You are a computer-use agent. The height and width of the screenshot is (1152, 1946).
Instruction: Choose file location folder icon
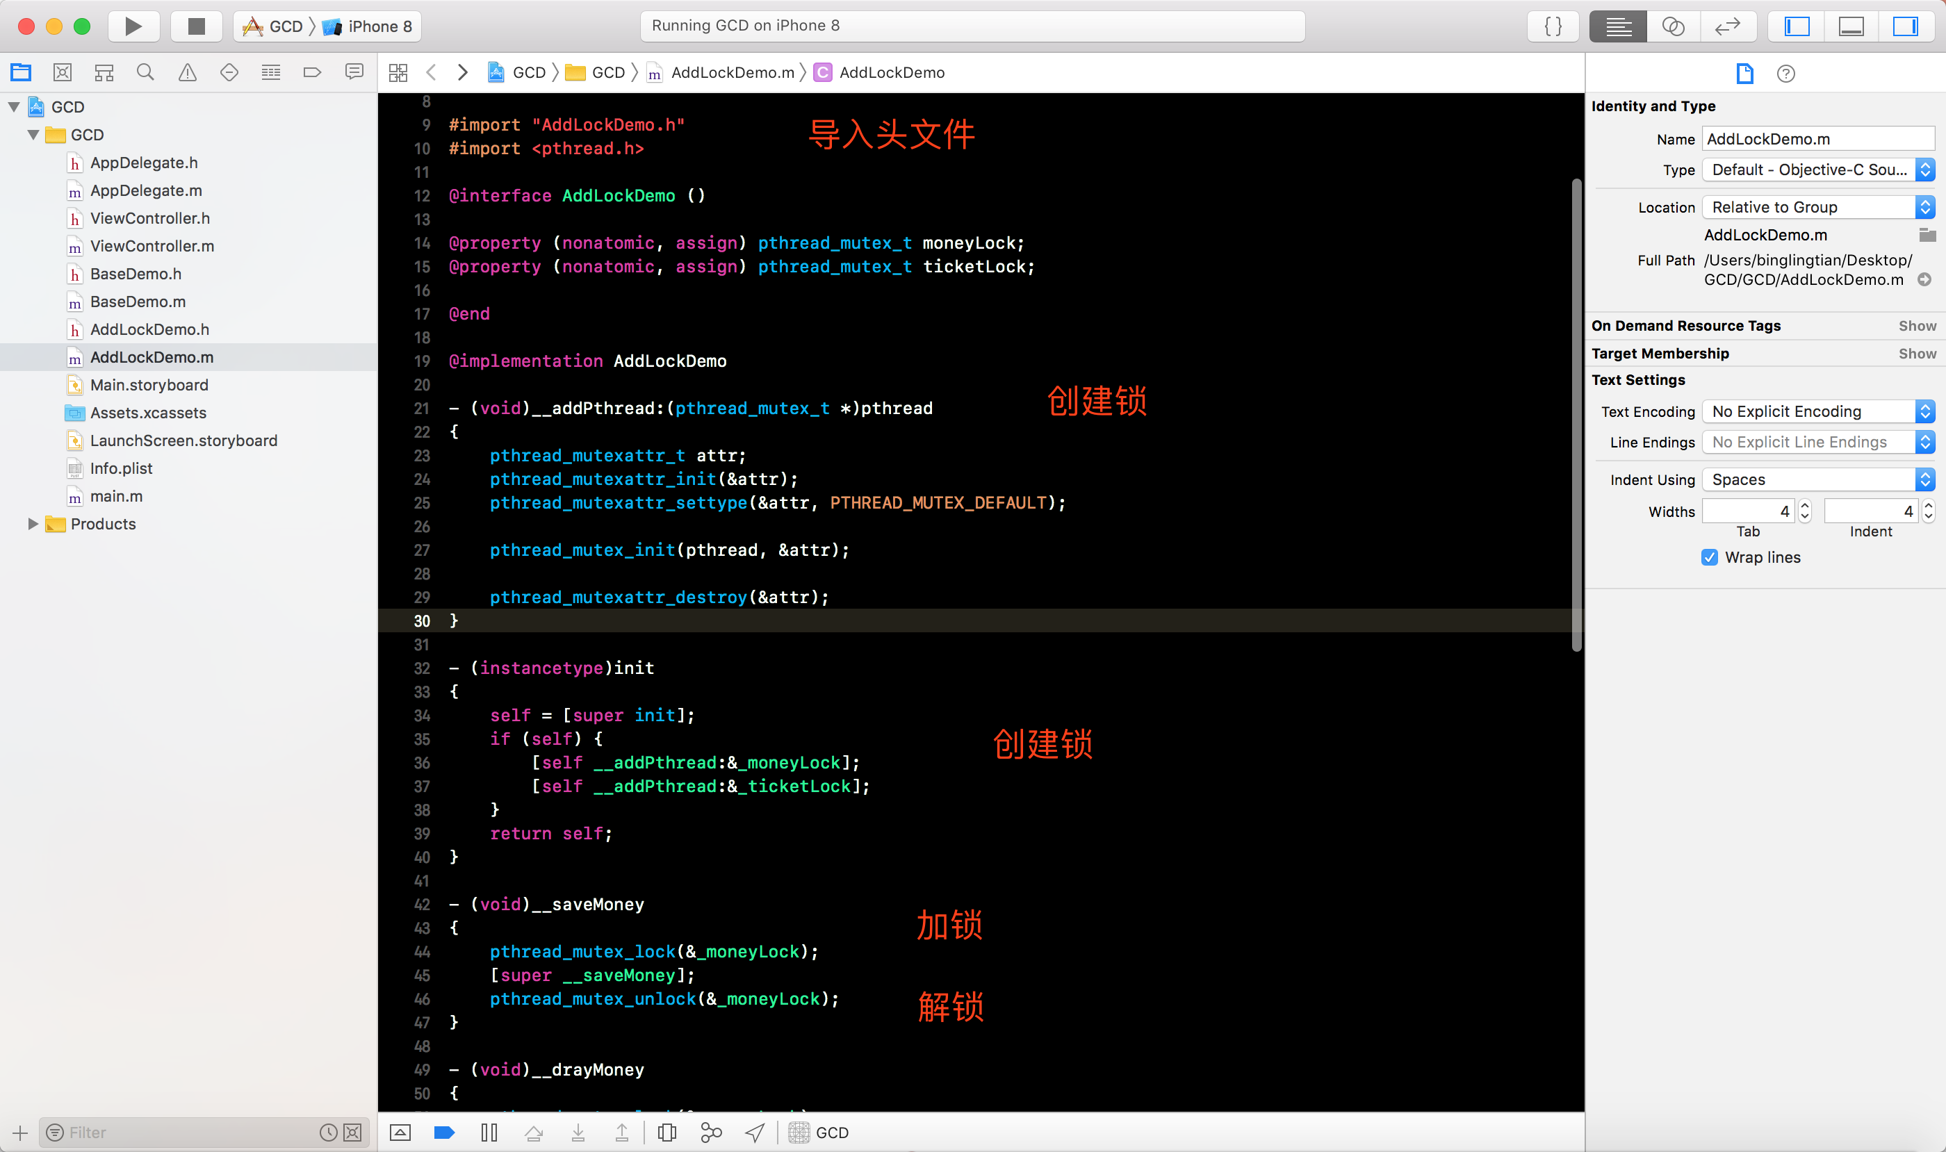click(x=1927, y=234)
